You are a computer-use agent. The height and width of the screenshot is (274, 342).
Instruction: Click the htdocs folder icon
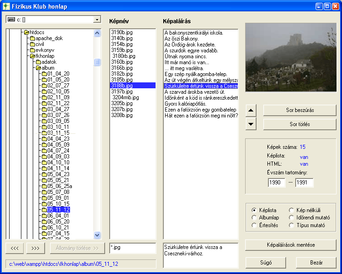pos(26,32)
